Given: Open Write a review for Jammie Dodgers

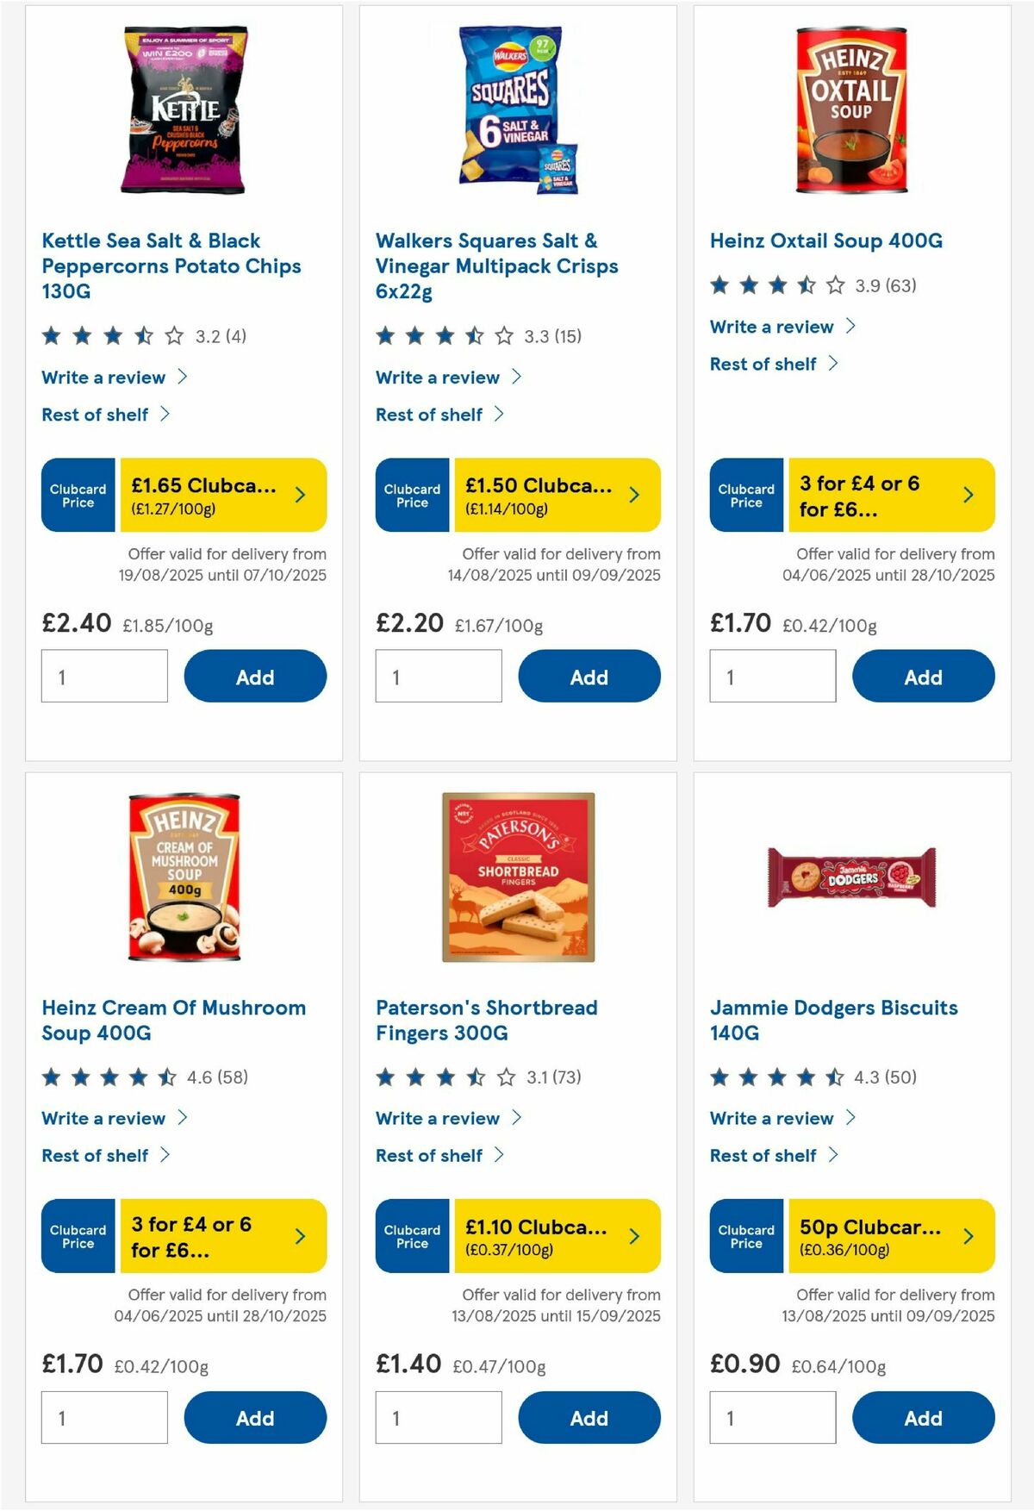Looking at the screenshot, I should 771,1118.
